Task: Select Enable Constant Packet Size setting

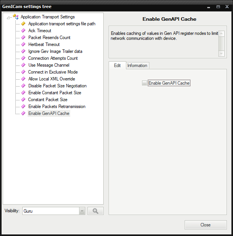Action: 55,93
